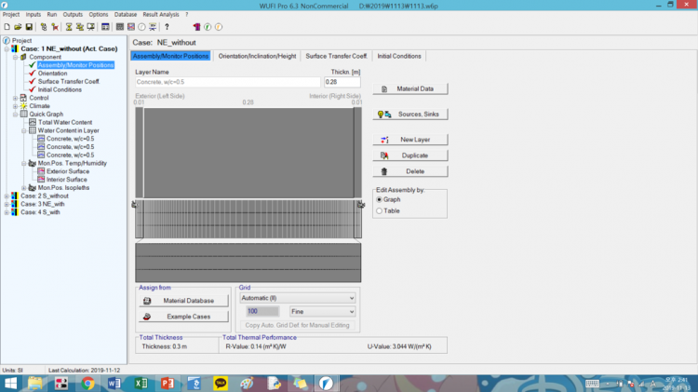Open Excel from the Windows taskbar
Screen dimensions: 698x392
coord(141,382)
